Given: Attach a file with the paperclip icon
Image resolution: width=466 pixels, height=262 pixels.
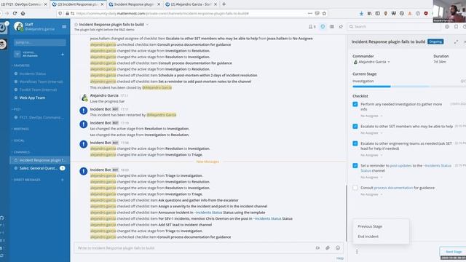Looking at the screenshot, I should tap(328, 247).
